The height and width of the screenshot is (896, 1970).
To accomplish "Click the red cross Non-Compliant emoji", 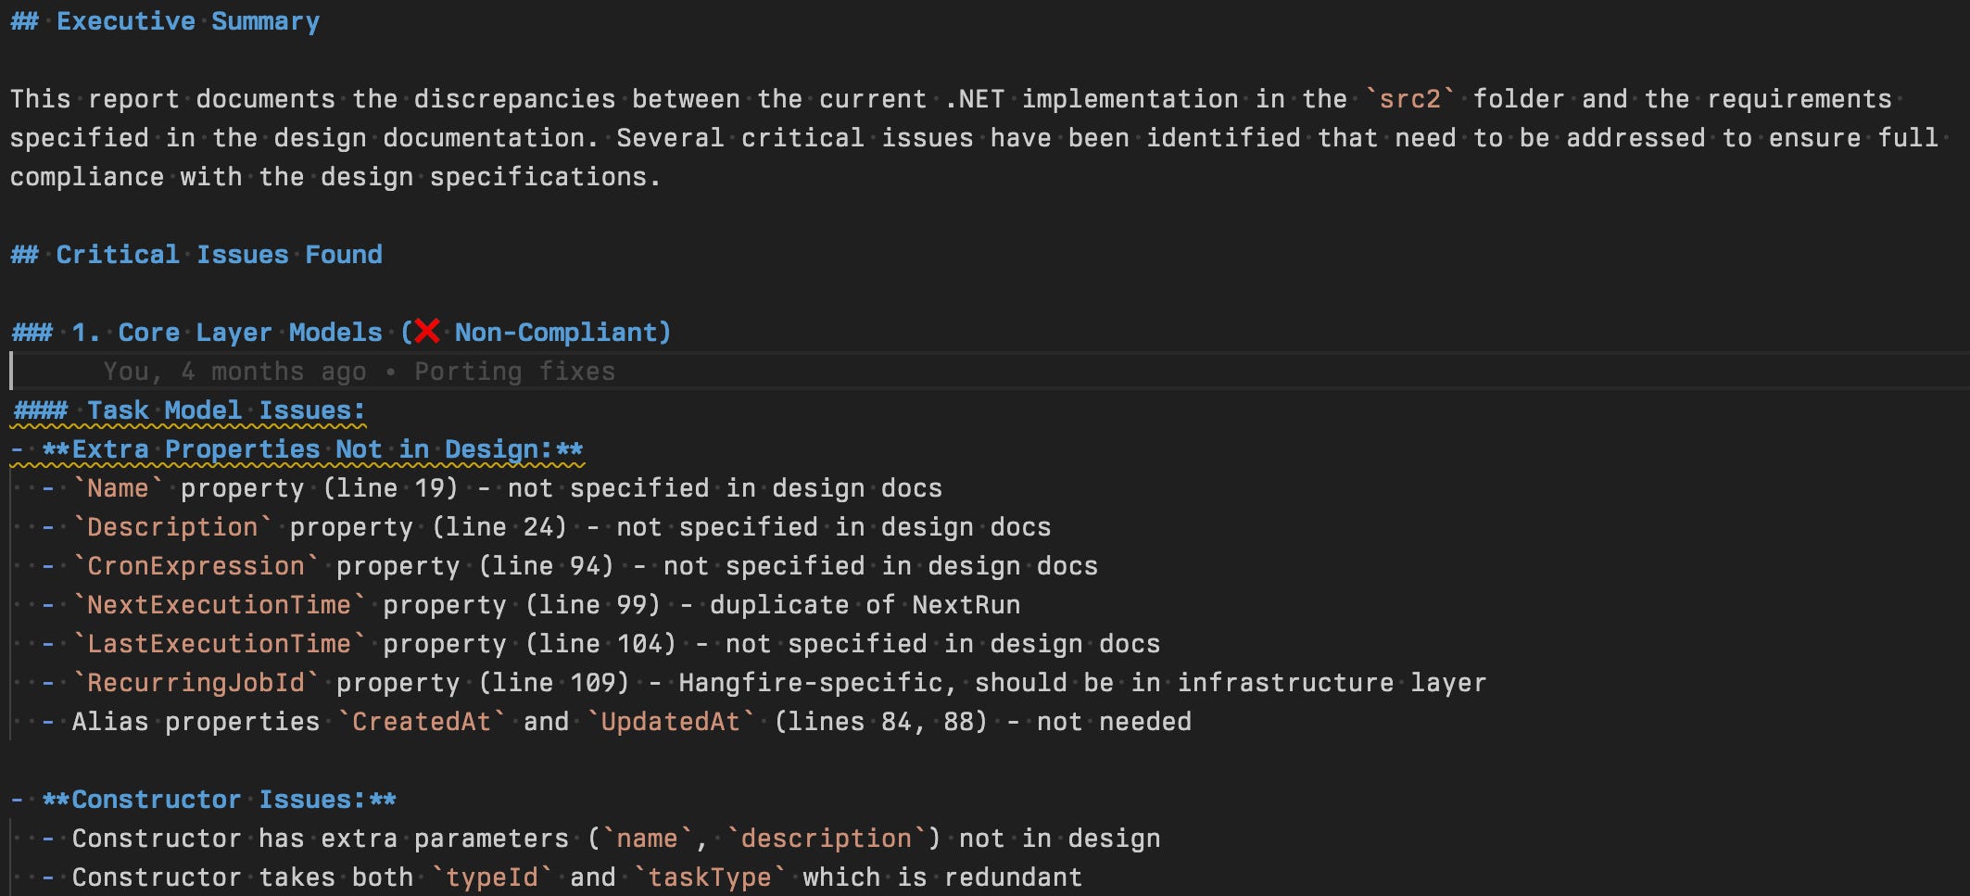I will click(x=427, y=332).
